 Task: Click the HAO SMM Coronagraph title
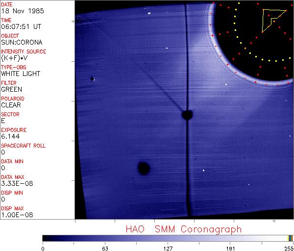pos(184,229)
